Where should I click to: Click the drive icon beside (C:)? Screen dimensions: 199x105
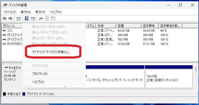[4, 31]
